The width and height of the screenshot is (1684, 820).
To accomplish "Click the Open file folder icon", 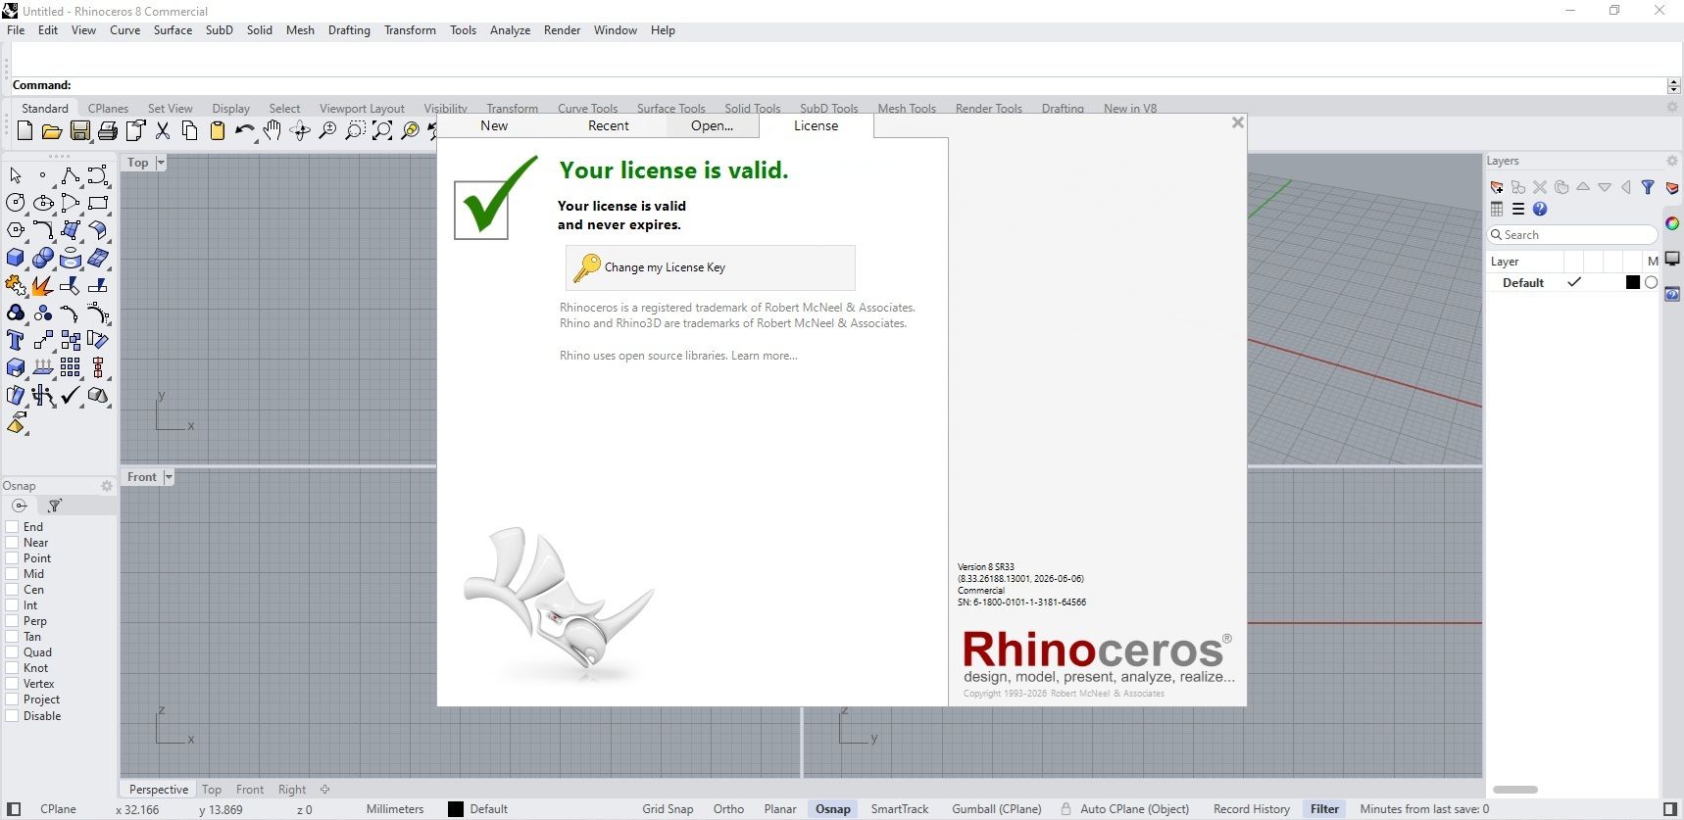I will 52,130.
